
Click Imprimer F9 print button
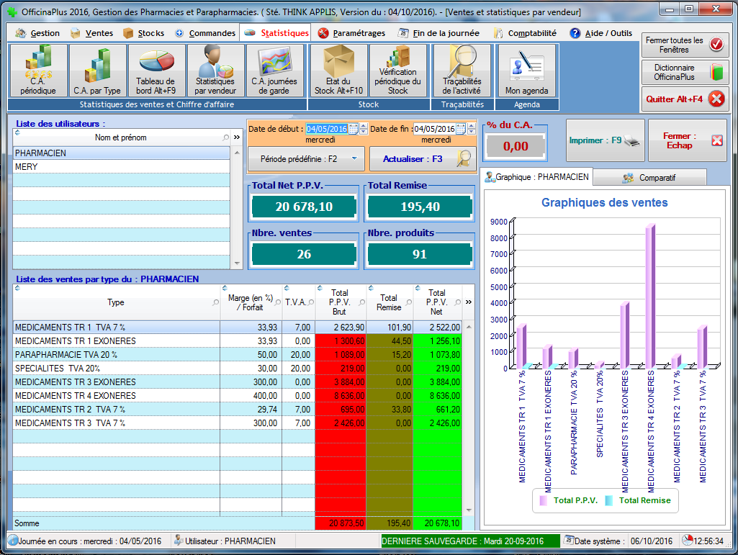605,140
